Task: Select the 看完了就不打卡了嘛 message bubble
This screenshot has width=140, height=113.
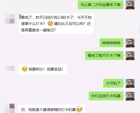Action: 104,55
